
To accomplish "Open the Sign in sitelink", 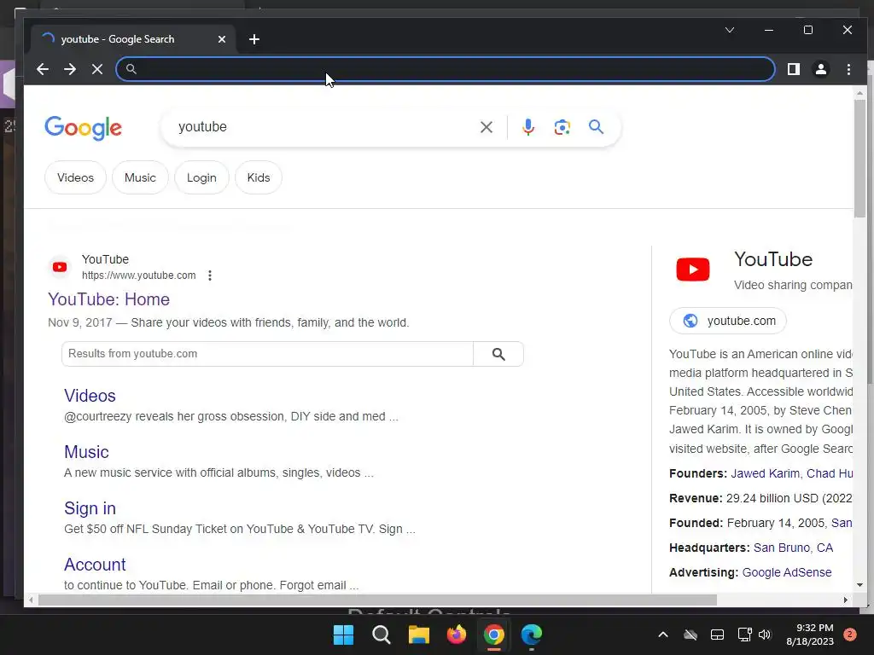I will point(90,508).
